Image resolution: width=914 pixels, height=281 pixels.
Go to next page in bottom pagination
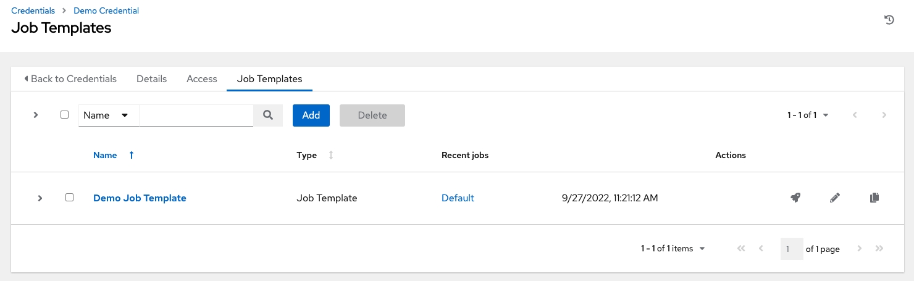(x=859, y=249)
